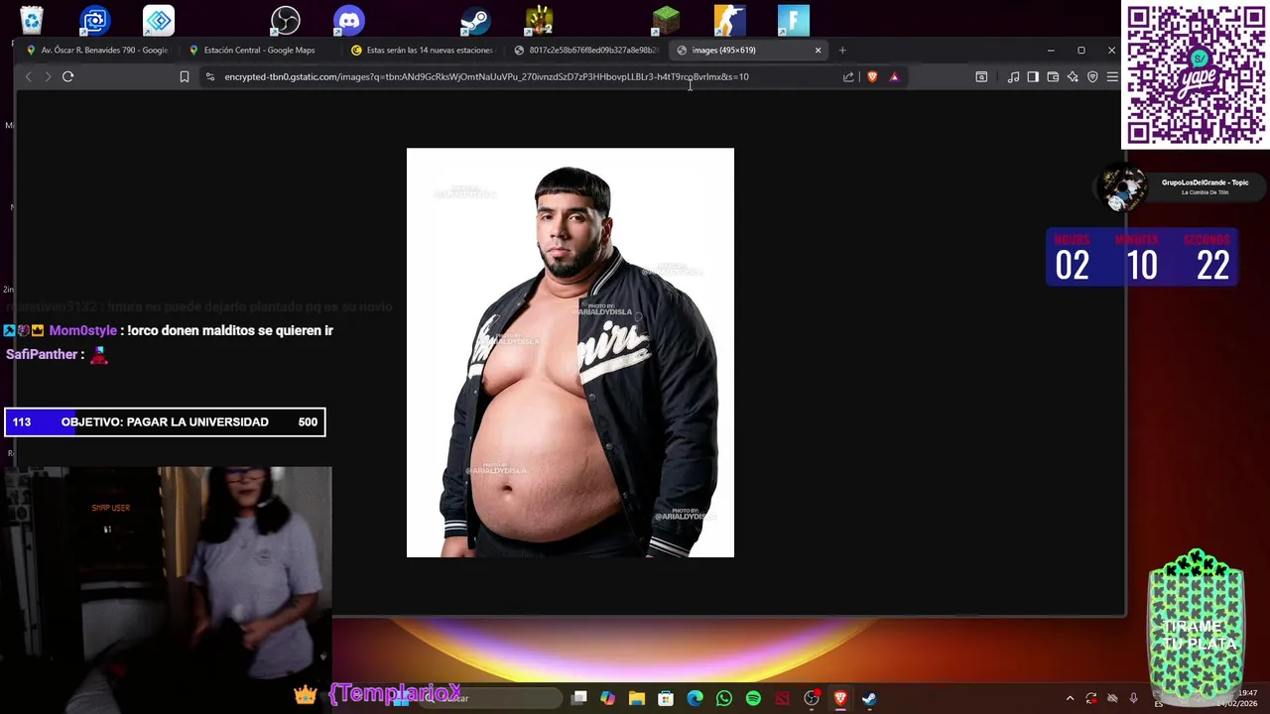Open Task View on the taskbar
The image size is (1270, 714).
click(579, 698)
